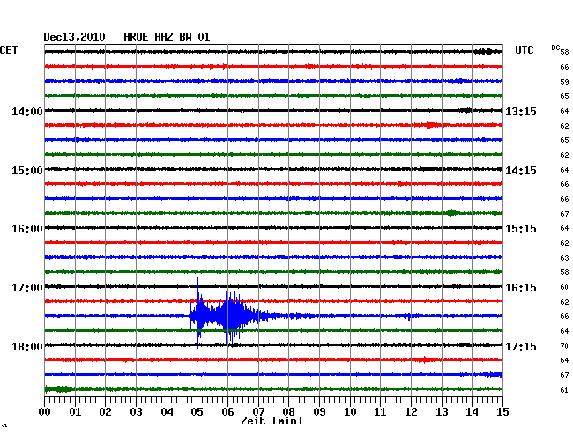Click minute label 06 on time axis

click(x=227, y=411)
